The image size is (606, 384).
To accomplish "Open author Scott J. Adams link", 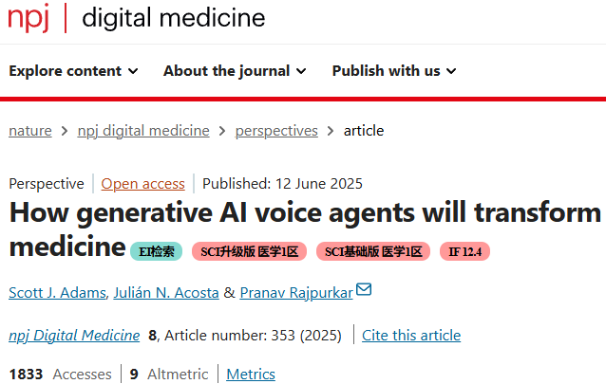I will click(x=57, y=293).
